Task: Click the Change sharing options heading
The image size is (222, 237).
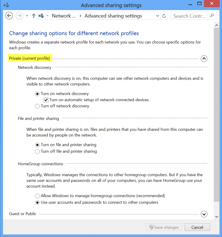Action: pyautogui.click(x=74, y=33)
